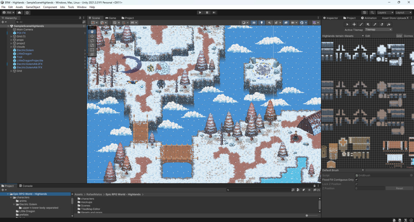Open the cloud services icon
The height and width of the screenshot is (222, 414).
[19, 12]
